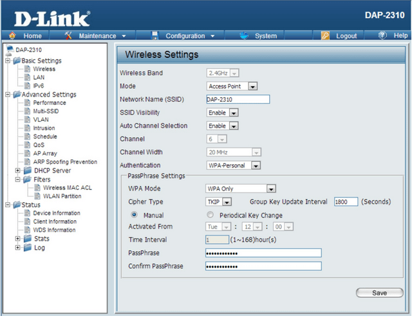Click the Maintenance tools icon

coord(69,36)
